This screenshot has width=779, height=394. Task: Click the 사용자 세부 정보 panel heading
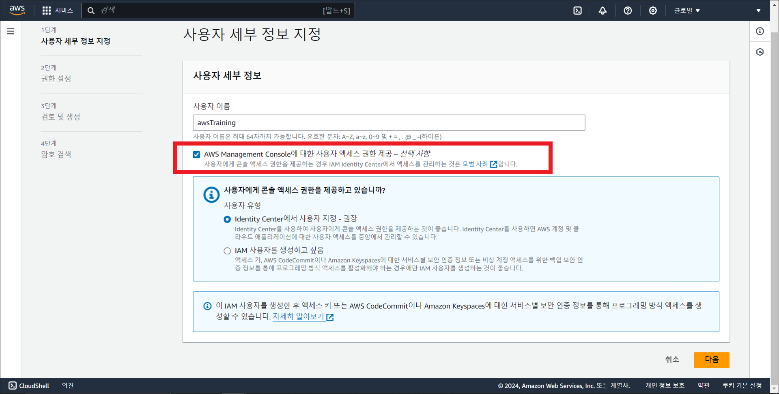coord(227,76)
